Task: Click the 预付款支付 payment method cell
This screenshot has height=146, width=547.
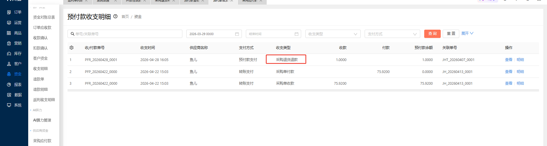Action: [x=248, y=60]
